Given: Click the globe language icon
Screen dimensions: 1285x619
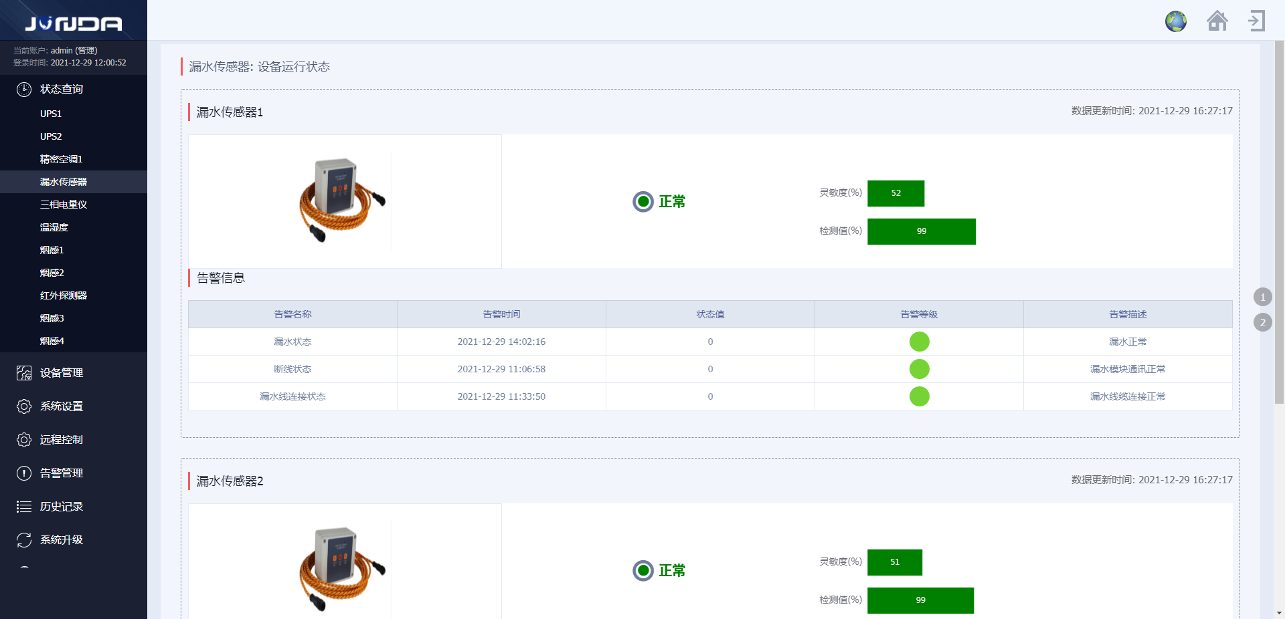Looking at the screenshot, I should 1175,21.
